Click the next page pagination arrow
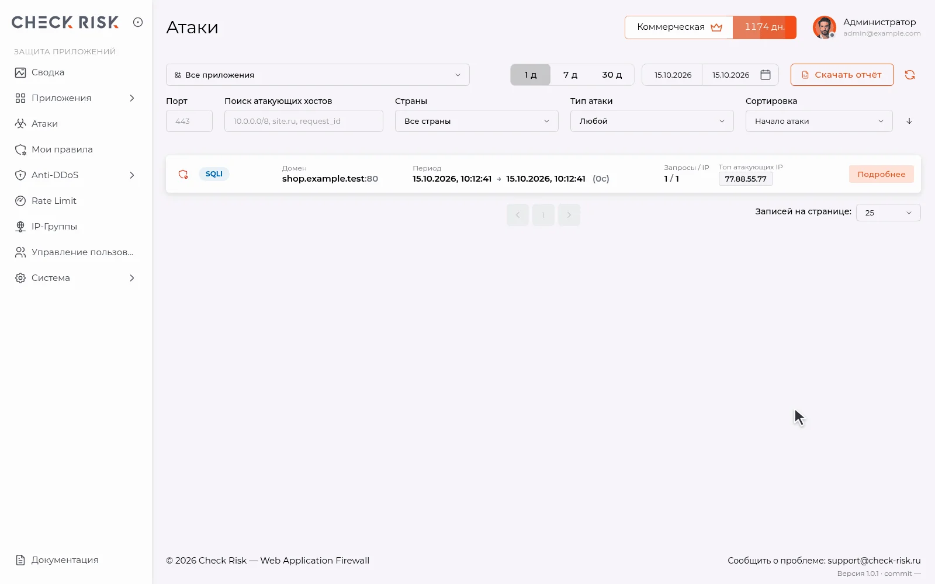 pos(569,215)
